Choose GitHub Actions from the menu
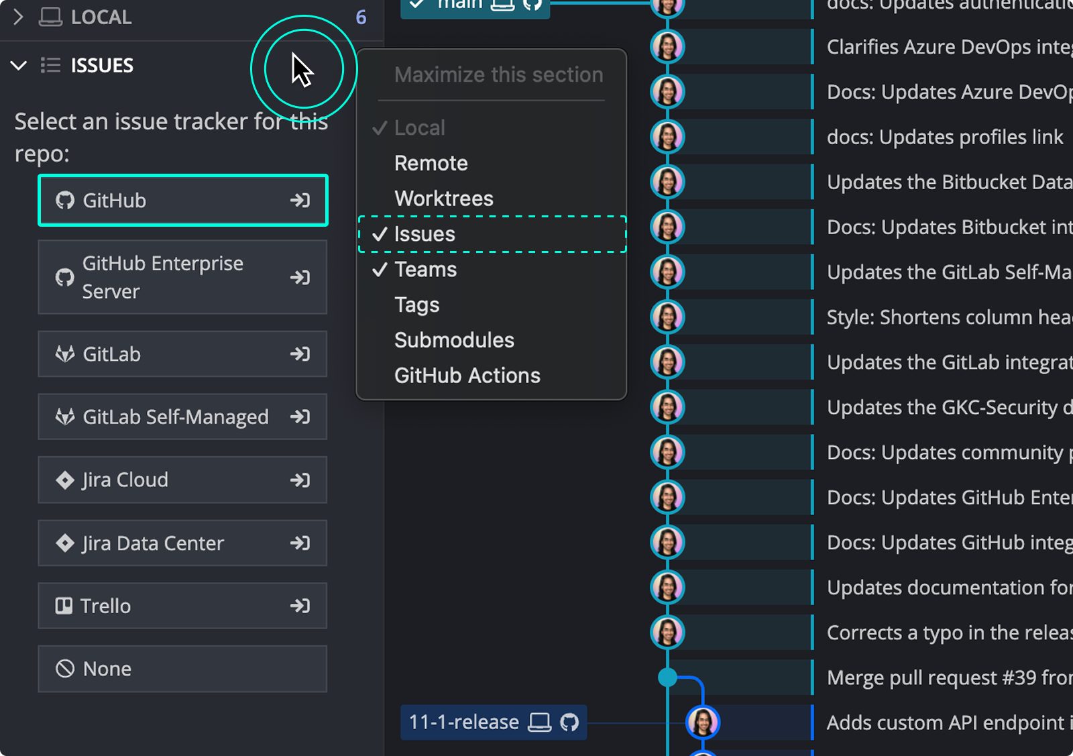 [x=467, y=375]
